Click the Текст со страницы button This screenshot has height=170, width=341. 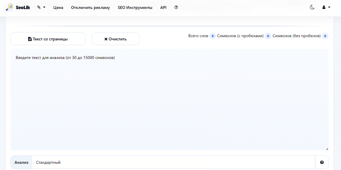(48, 39)
